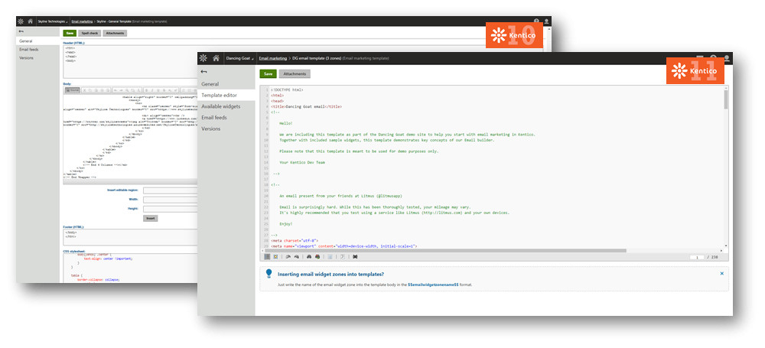Click the back arrow above General in Dancing Goat sidebar
This screenshot has width=765, height=348.
(x=204, y=72)
